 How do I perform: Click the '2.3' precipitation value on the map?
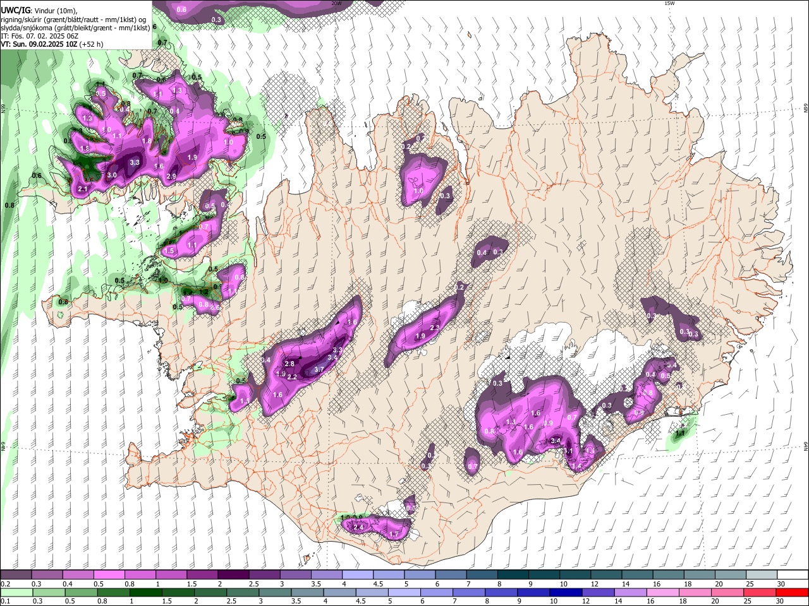(435, 328)
